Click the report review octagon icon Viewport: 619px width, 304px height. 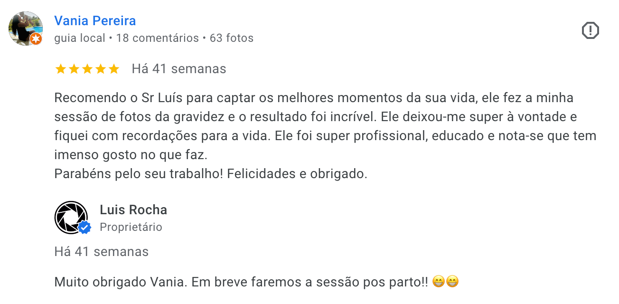(591, 29)
